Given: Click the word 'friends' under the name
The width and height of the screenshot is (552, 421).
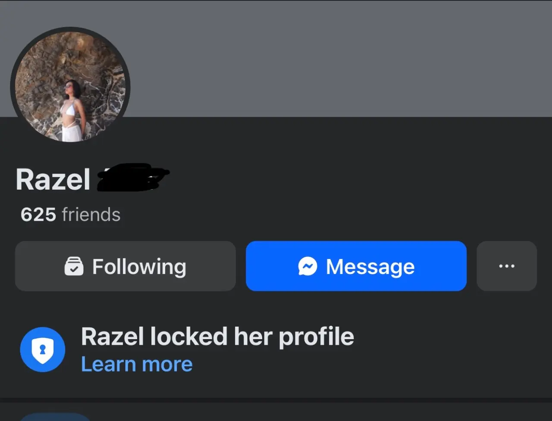Looking at the screenshot, I should [91, 214].
